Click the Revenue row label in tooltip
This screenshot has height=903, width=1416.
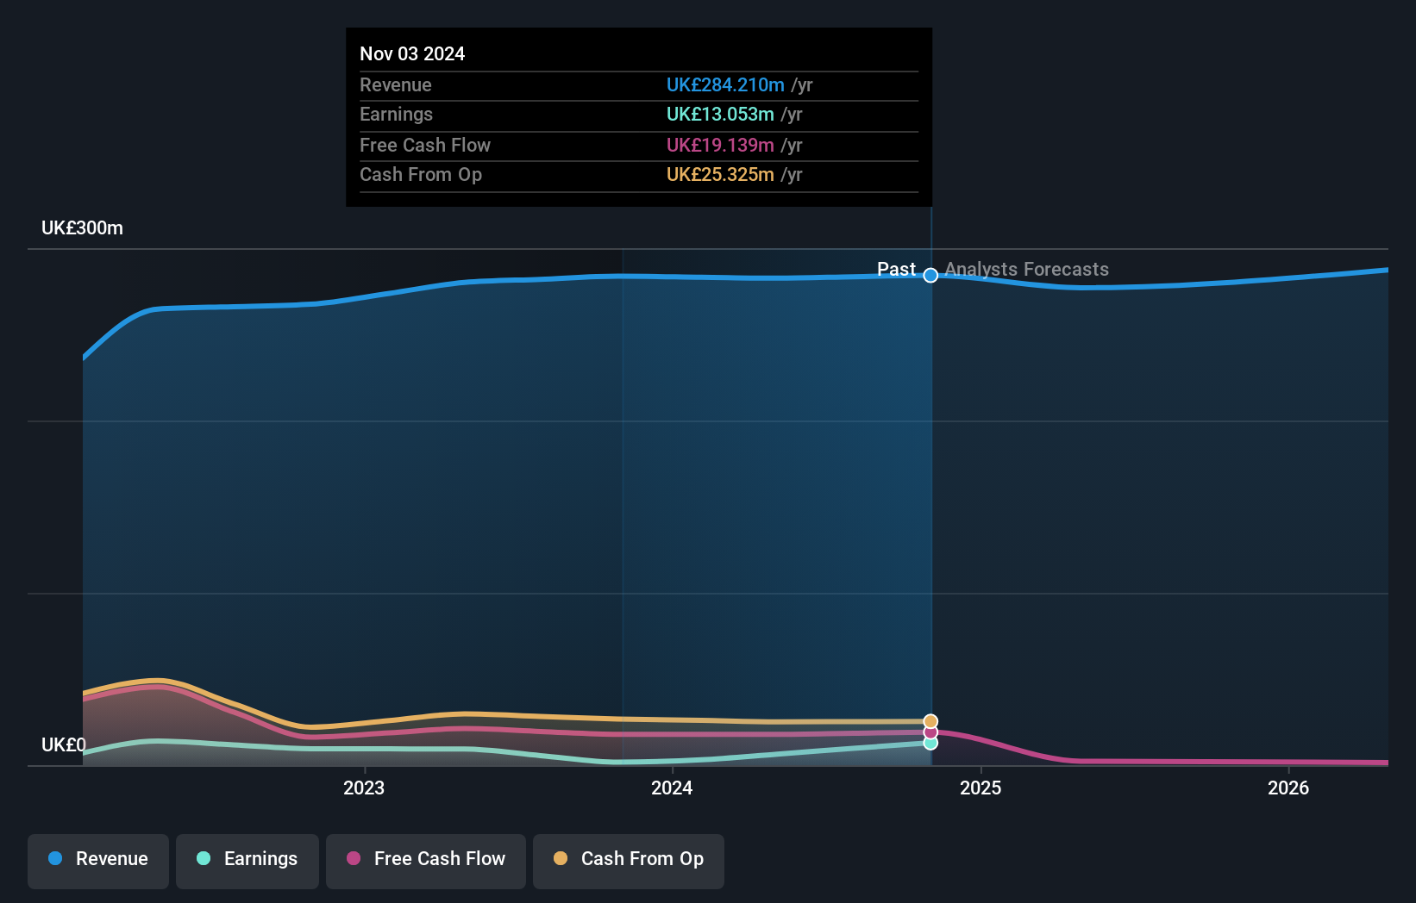pos(396,84)
